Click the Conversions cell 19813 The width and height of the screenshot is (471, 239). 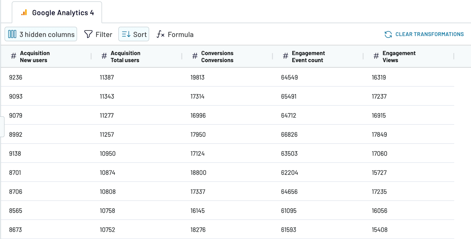click(198, 77)
